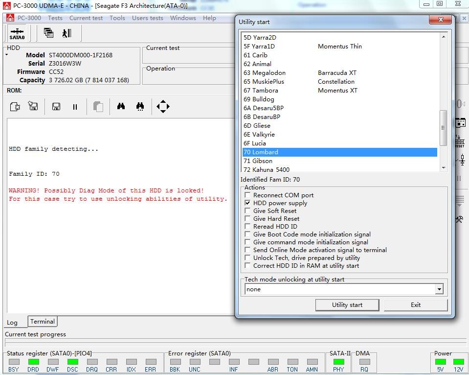Click the SATA0 port icon
The image size is (469, 375).
(x=17, y=33)
